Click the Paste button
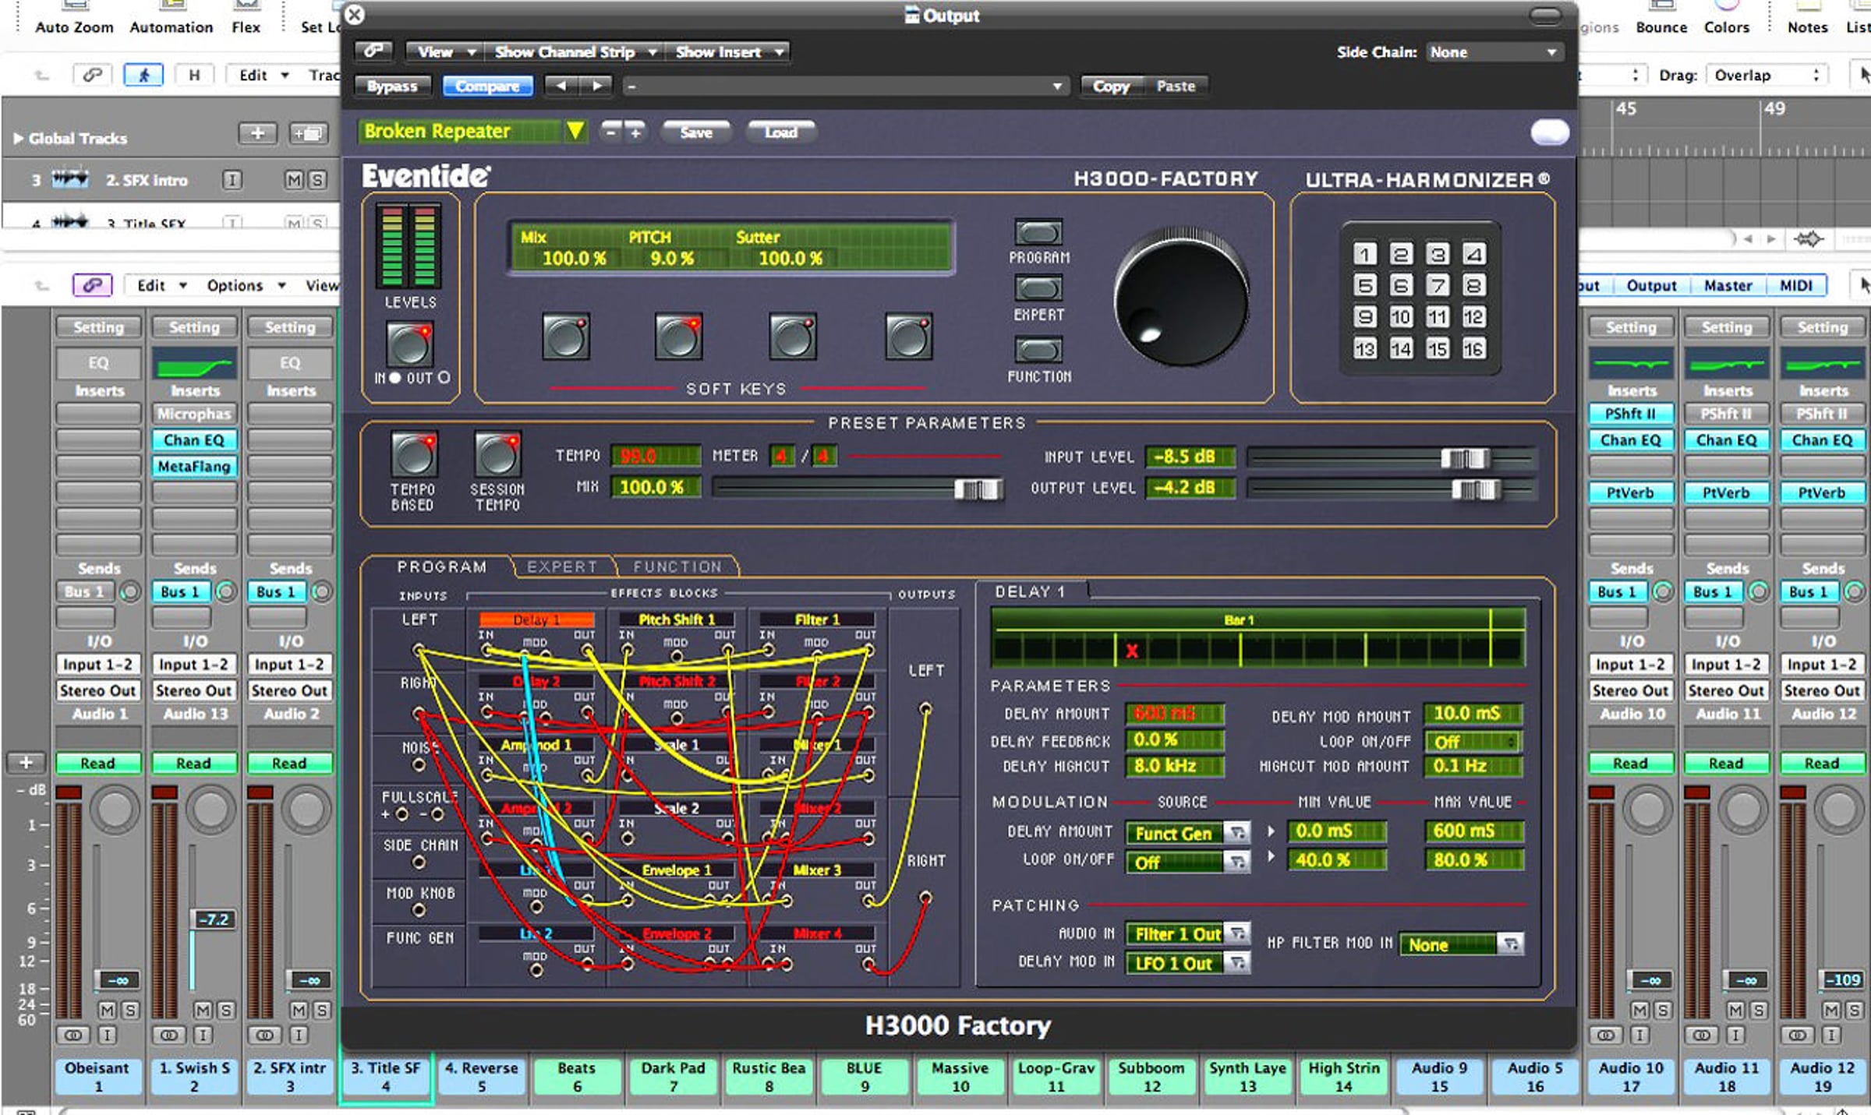The height and width of the screenshot is (1115, 1871). point(1176,86)
